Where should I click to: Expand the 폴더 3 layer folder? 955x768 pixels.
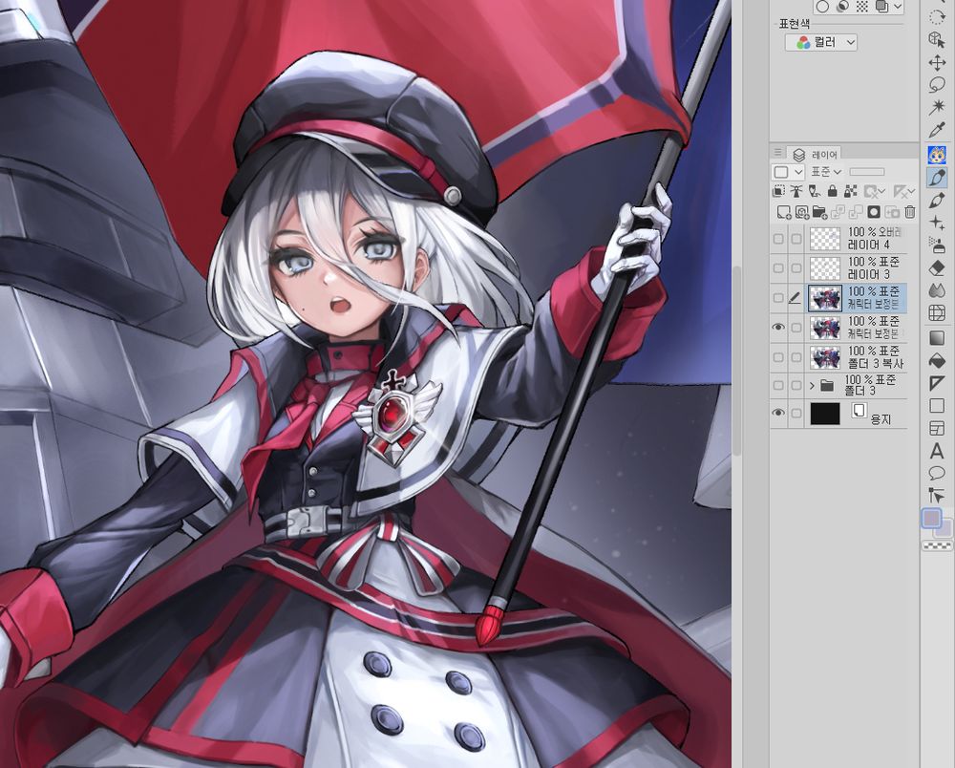pyautogui.click(x=812, y=386)
